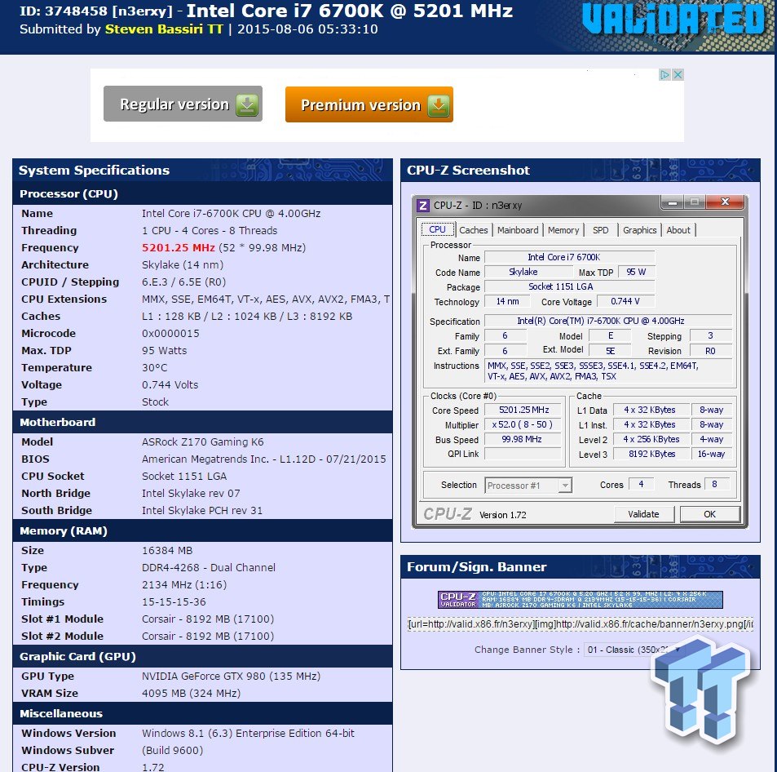Open the About tab
This screenshot has width=777, height=772.
678,230
